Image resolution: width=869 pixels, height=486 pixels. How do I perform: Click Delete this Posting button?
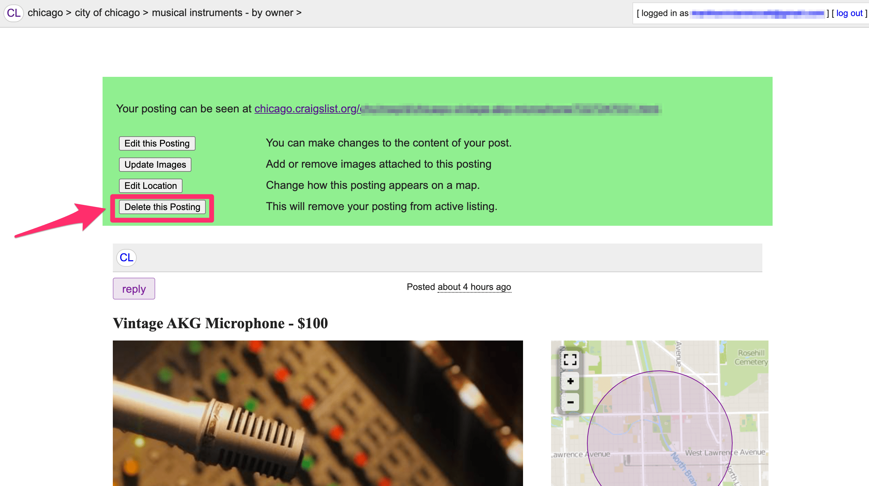point(162,207)
